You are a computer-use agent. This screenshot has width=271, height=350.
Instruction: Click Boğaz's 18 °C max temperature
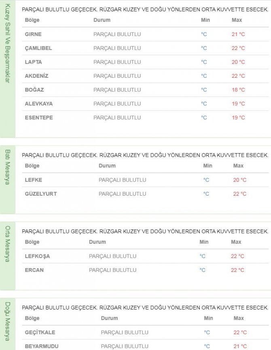238,90
